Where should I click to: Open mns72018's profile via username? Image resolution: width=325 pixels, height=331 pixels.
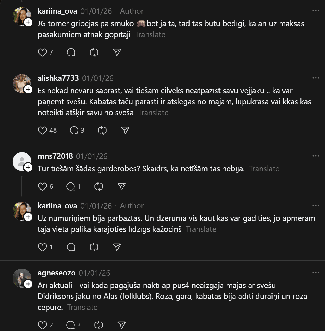click(55, 156)
